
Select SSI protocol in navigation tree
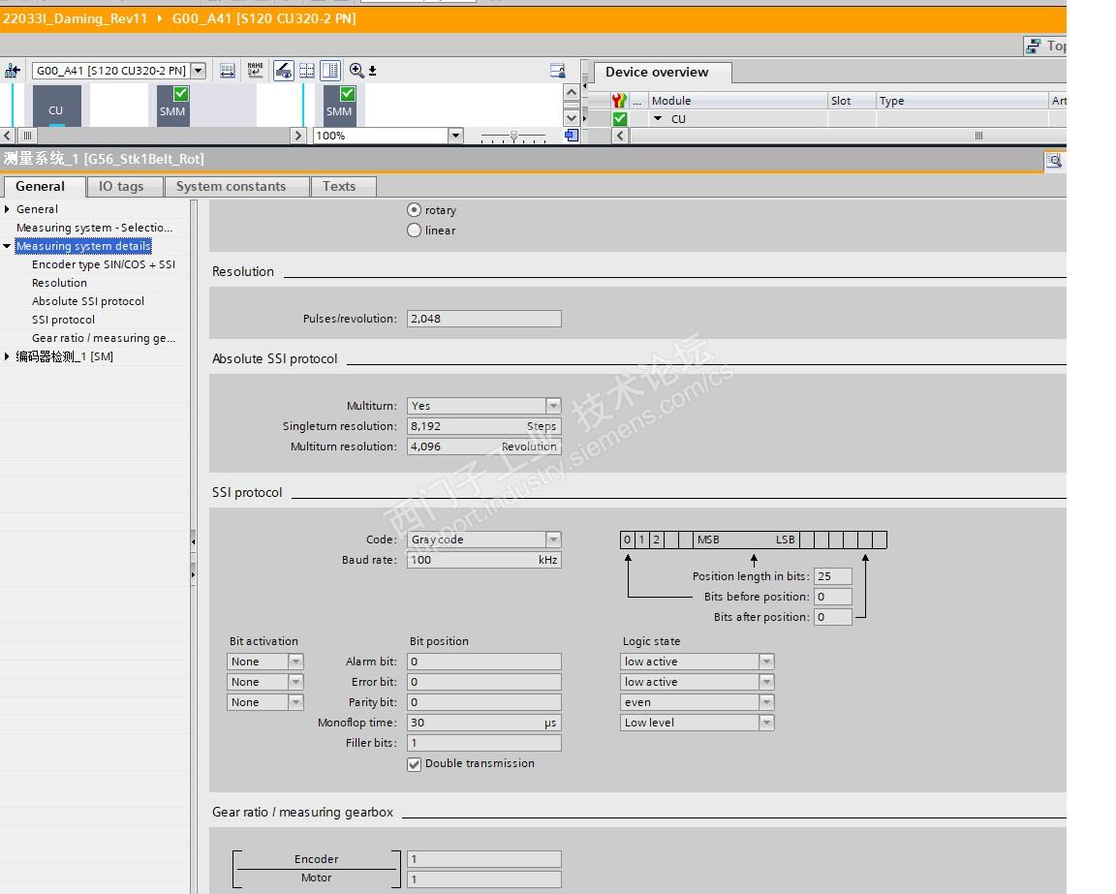[63, 320]
